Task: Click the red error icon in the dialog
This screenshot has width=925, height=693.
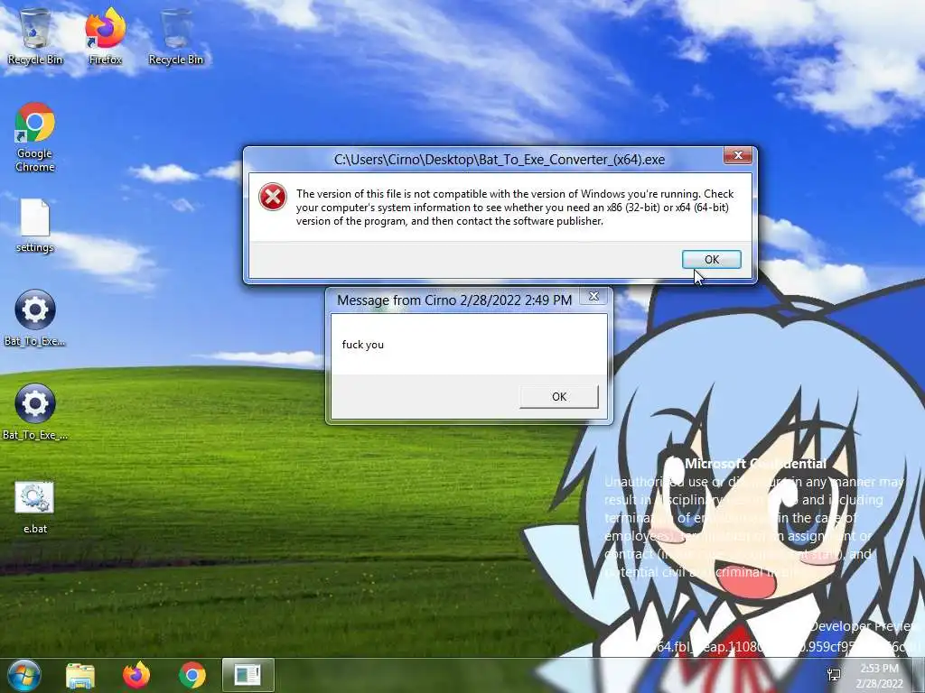Action: 273,197
